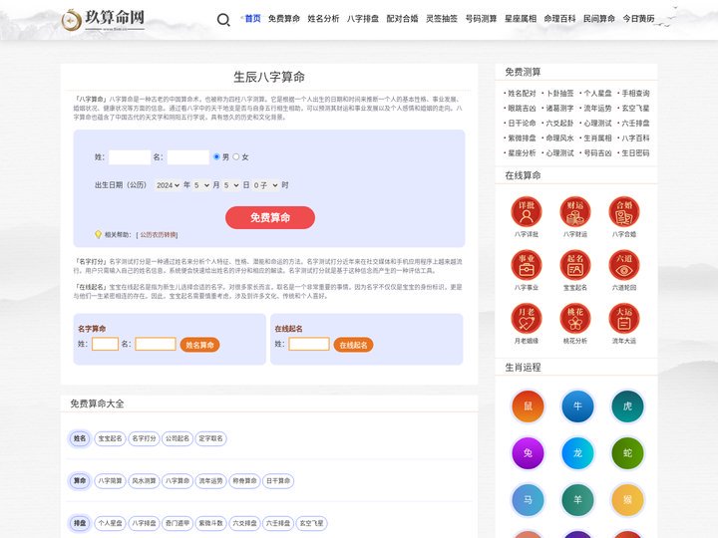Open the 手相查询 sidebar link
Screen dimensions: 718x538
[635, 94]
